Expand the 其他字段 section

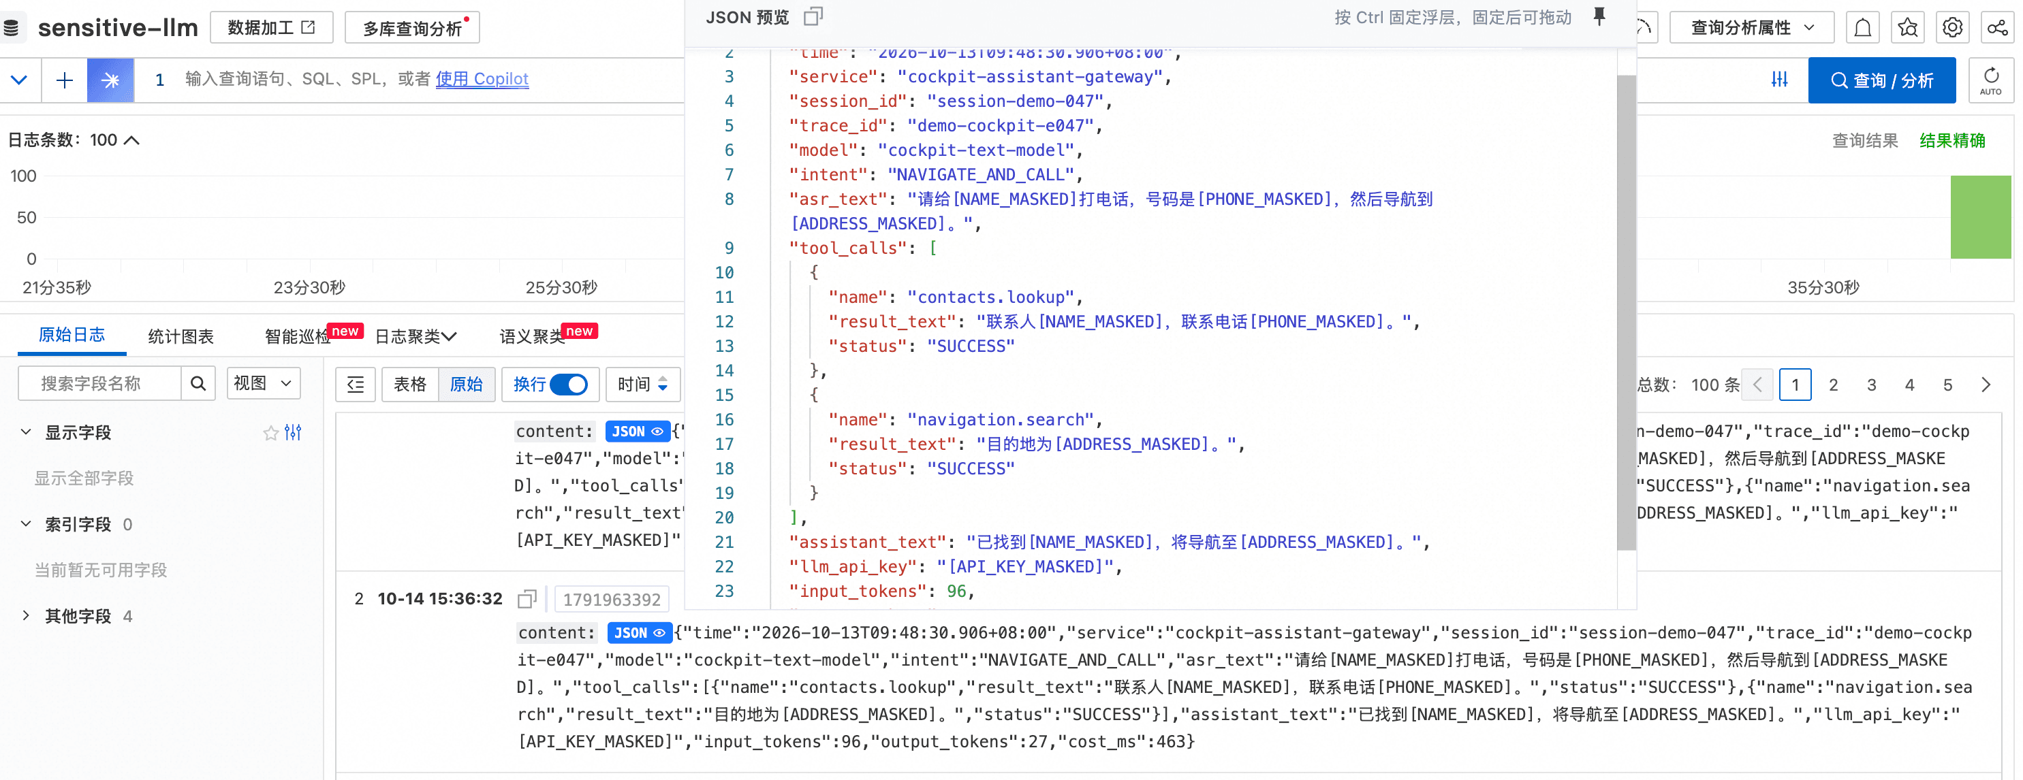coord(26,616)
